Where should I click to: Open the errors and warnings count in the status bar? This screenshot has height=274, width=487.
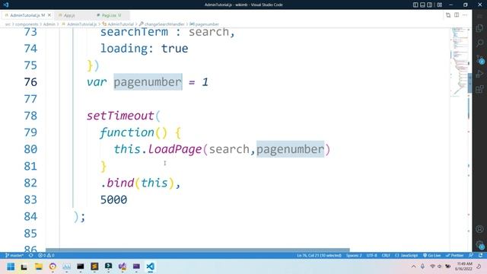tap(46, 256)
